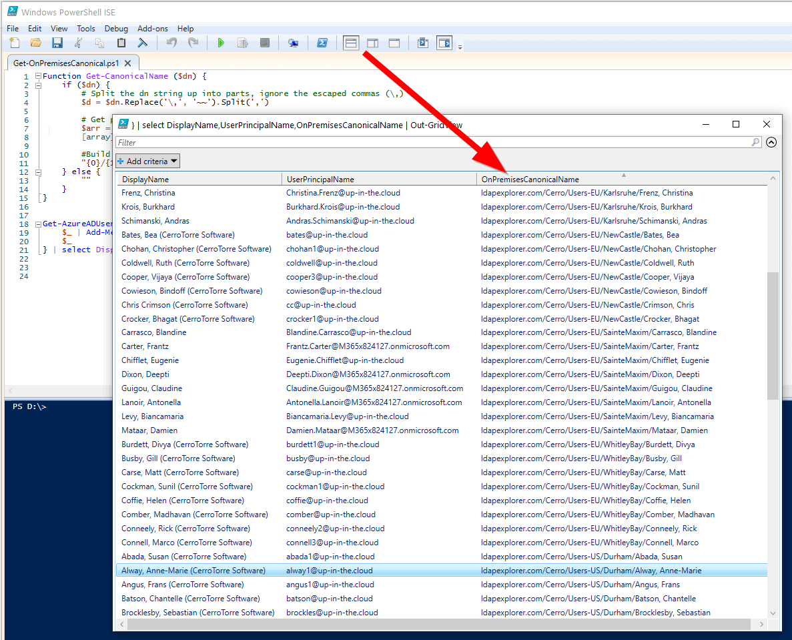This screenshot has width=792, height=640.
Task: Click the grid scrollbar up arrow
Action: 773,178
